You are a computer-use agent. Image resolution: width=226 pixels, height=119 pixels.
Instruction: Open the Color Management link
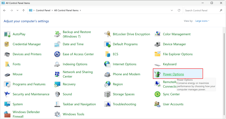(x=177, y=34)
